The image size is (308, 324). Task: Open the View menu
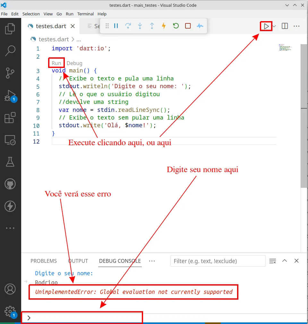click(48, 14)
